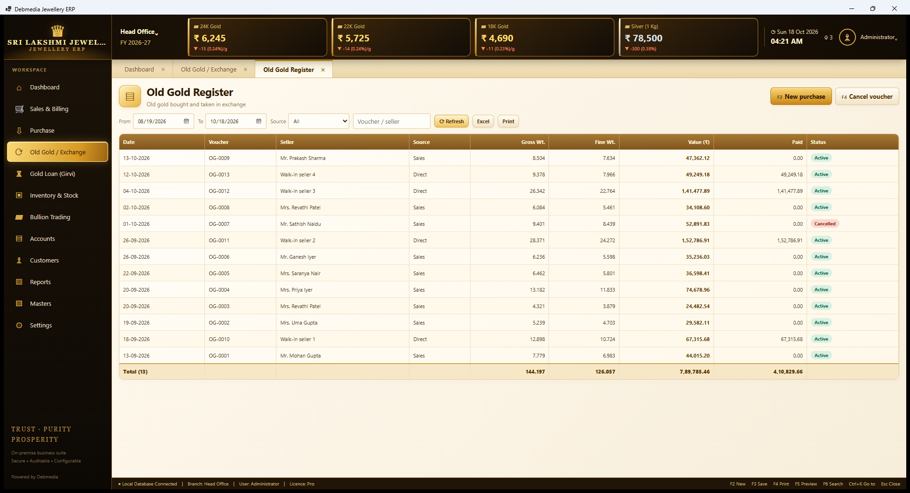The width and height of the screenshot is (910, 493).
Task: Click the Cancel voucher button
Action: coord(867,96)
